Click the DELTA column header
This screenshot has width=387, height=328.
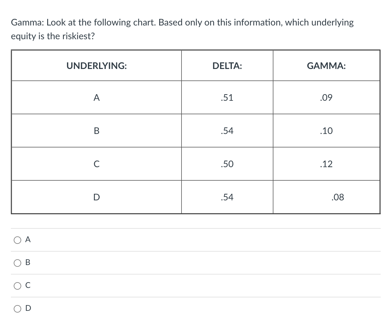pyautogui.click(x=227, y=66)
